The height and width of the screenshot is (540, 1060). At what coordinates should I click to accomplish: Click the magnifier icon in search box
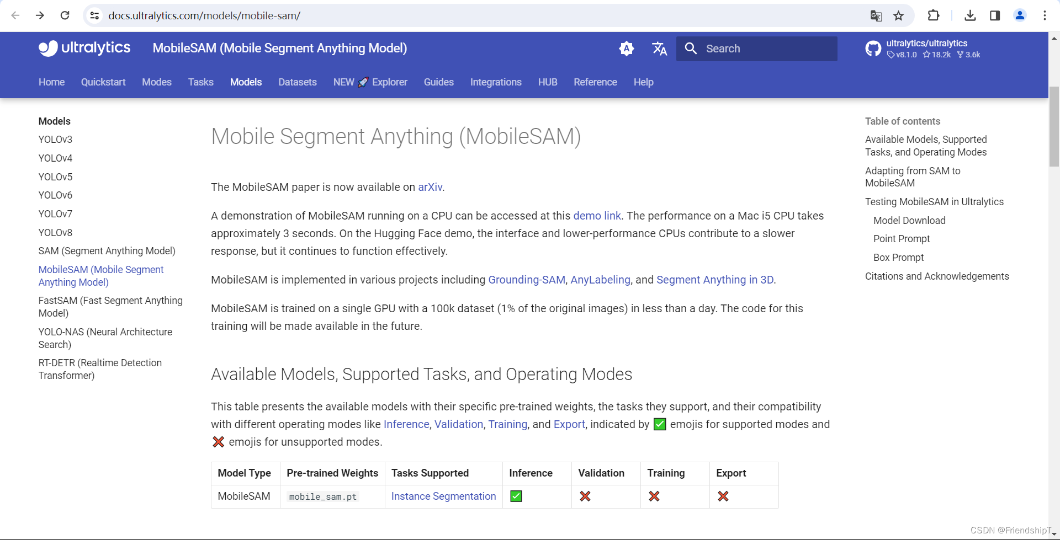691,49
